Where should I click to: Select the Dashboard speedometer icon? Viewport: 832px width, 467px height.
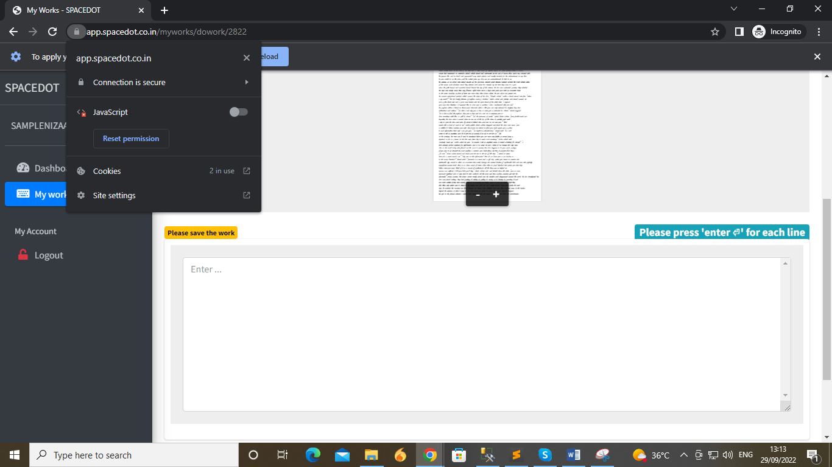click(24, 168)
